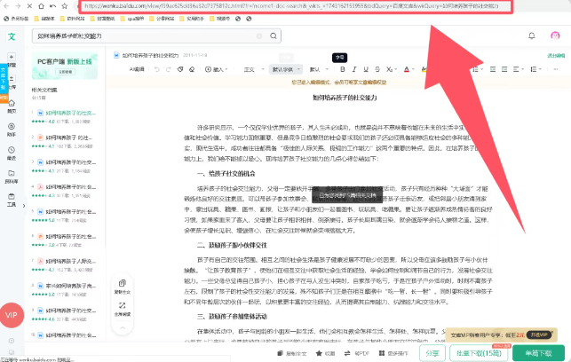Open the font size 默认 dropdown

pos(319,69)
